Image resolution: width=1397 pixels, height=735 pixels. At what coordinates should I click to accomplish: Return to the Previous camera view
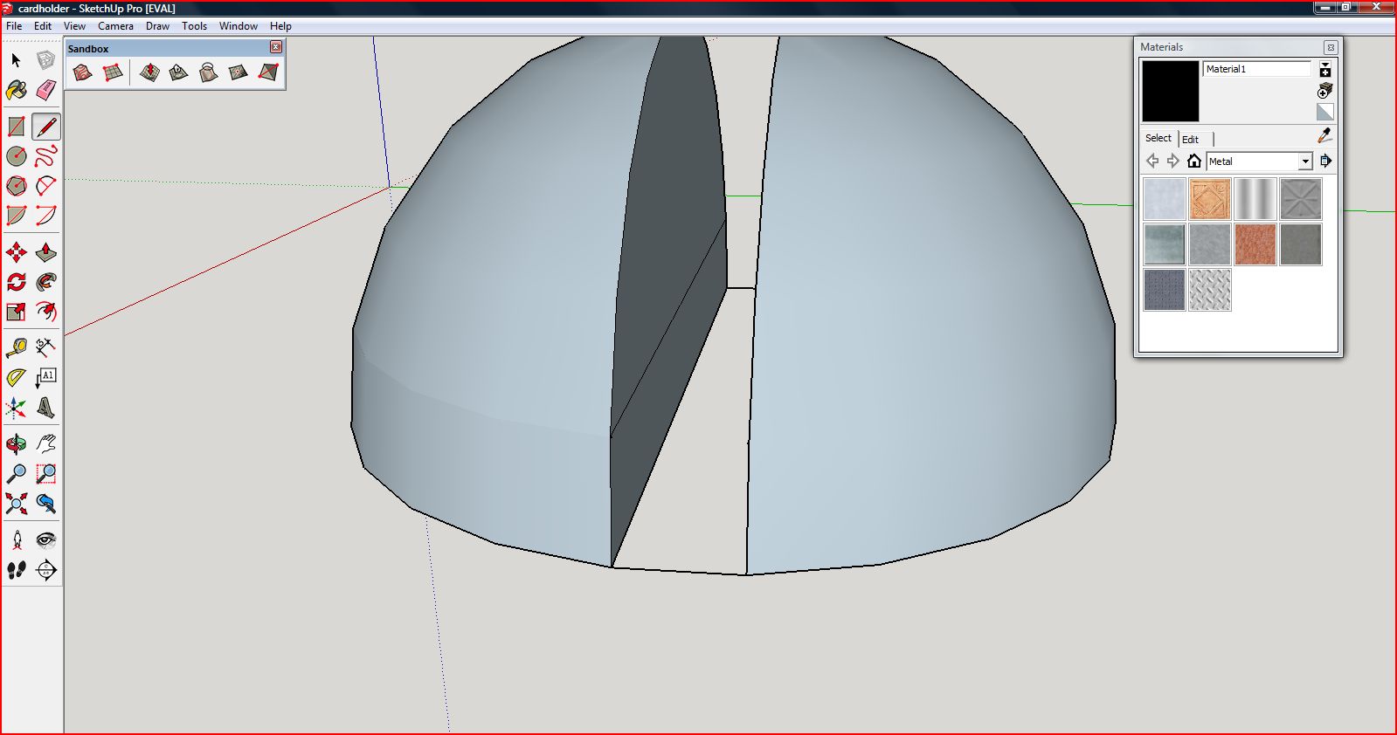click(x=45, y=504)
